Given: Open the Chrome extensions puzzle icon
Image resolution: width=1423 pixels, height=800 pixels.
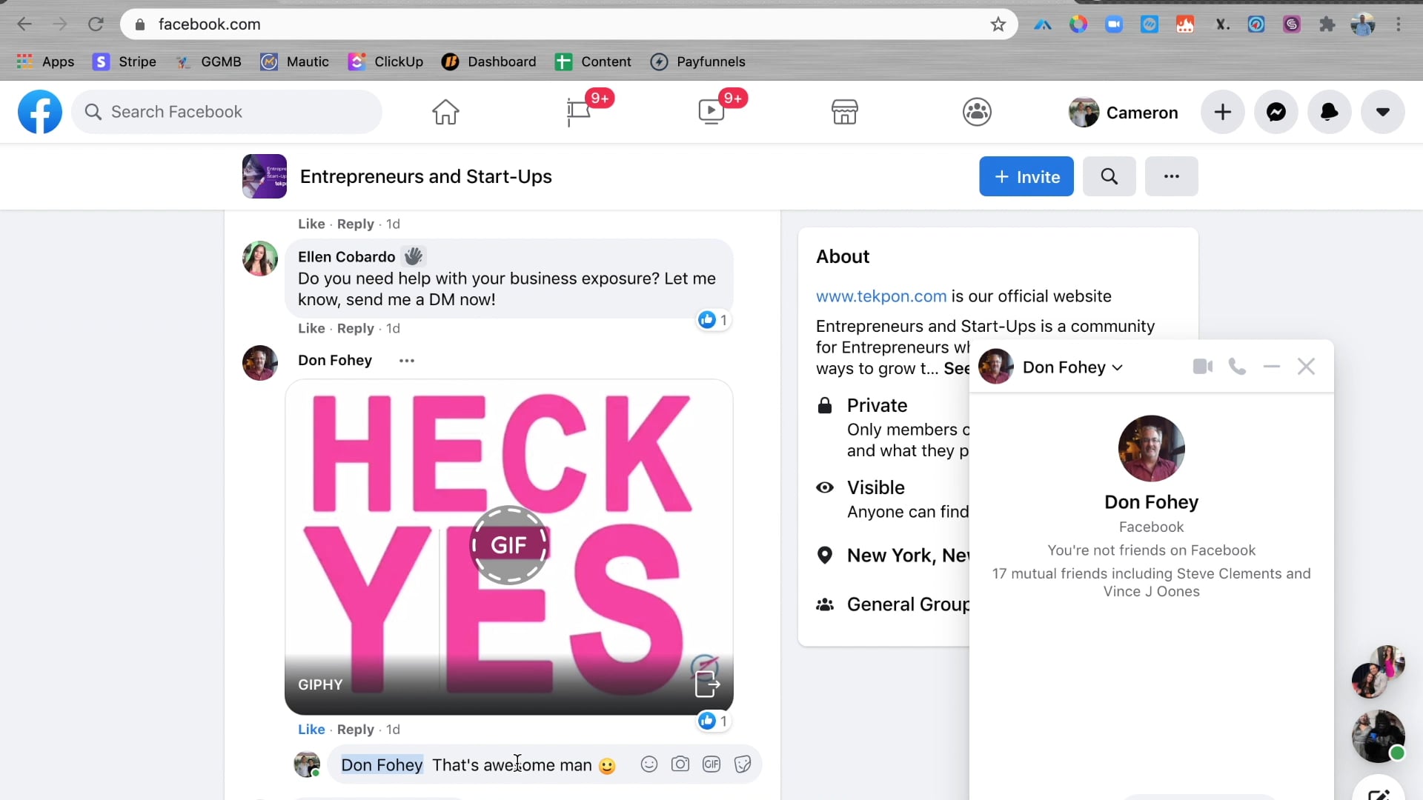Looking at the screenshot, I should 1327,24.
